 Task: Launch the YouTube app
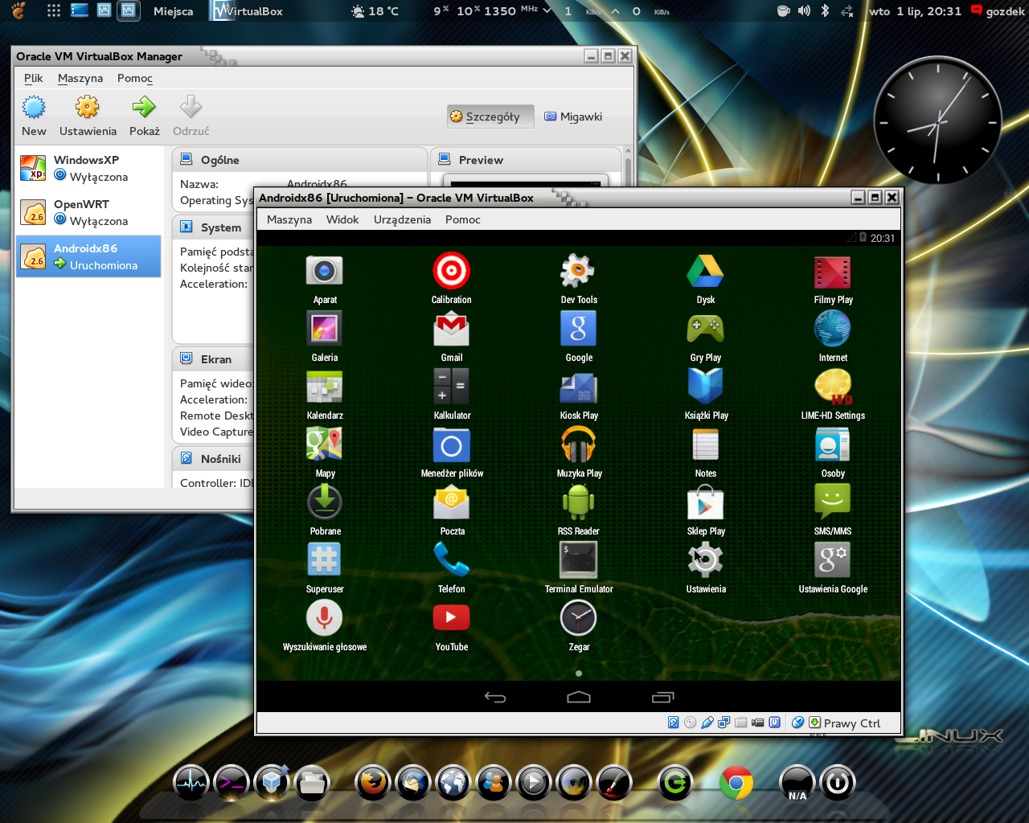tap(451, 618)
